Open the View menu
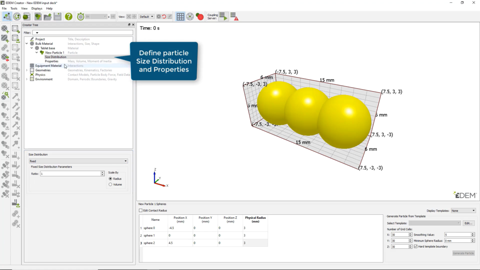Viewport: 480px width, 270px height. point(24,8)
